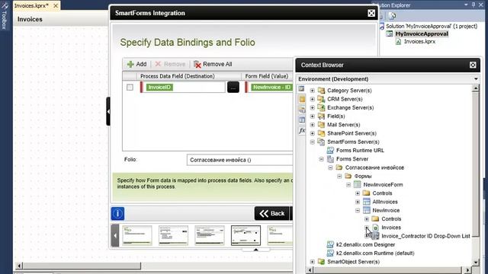Open the top Context Browser side tab icon
Image resolution: width=488 pixels, height=274 pixels.
(x=302, y=89)
